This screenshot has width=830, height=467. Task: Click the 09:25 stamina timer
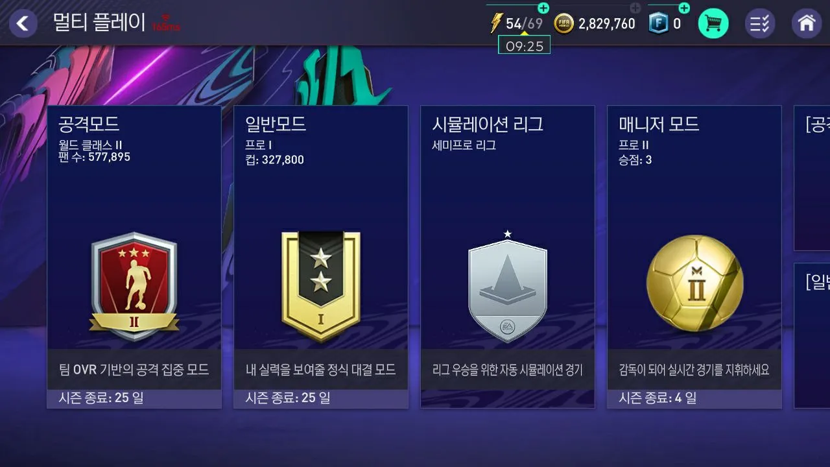(524, 45)
